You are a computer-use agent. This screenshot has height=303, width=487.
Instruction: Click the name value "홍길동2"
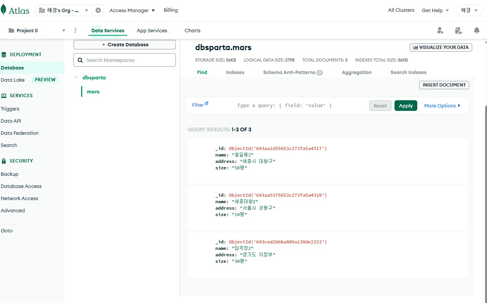243,155
